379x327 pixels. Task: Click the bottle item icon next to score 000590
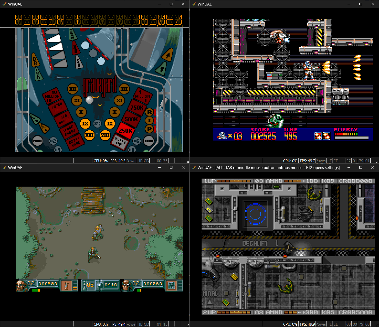pos(66,285)
